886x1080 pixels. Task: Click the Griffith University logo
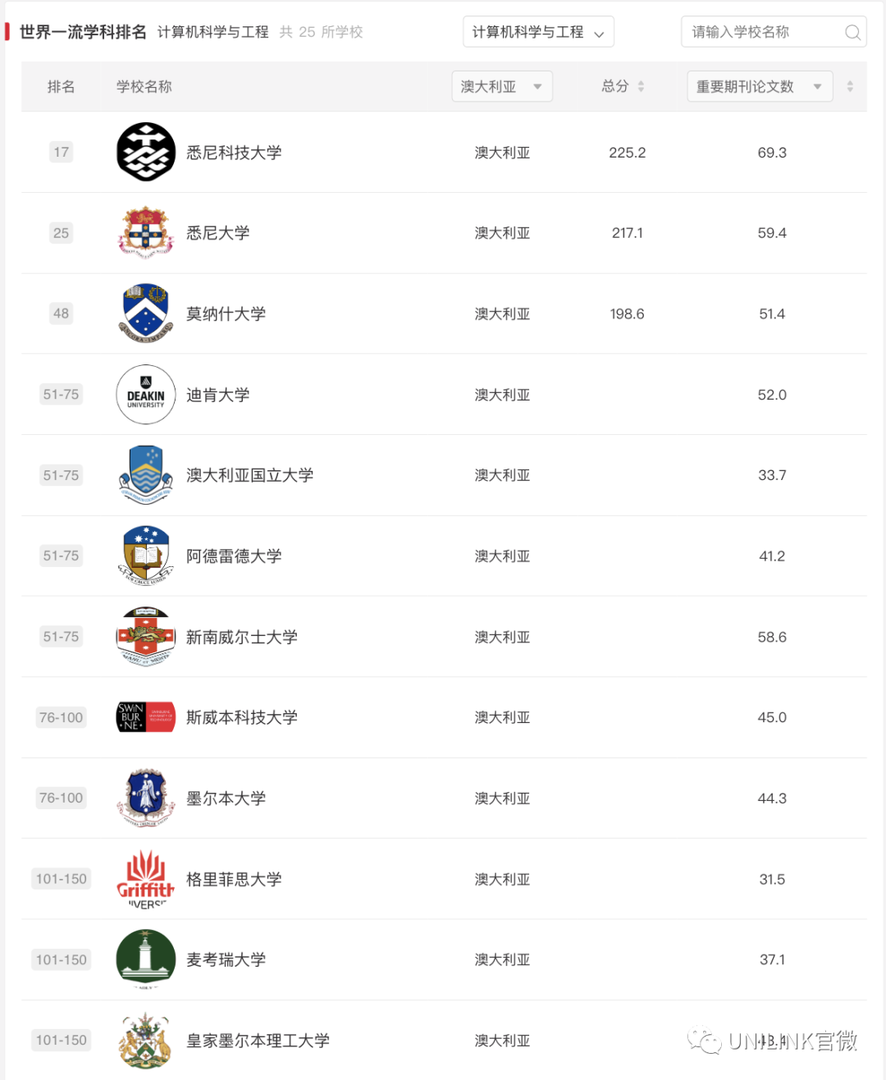coord(146,878)
